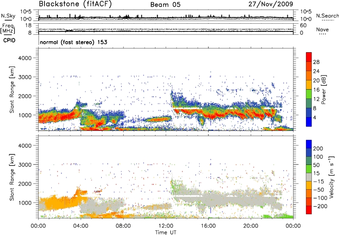Viewport: 339px width, 235px height.
Task: Pick the light green segment of Power colorbar
Action: click(x=309, y=94)
